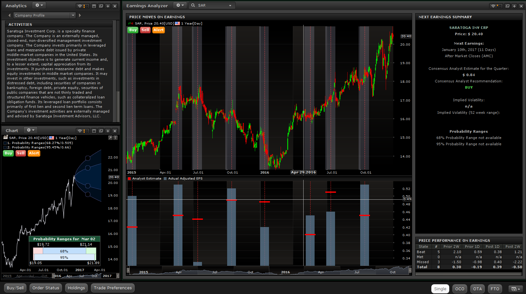
Task: Click Earnings Analyzer windowgroup link icon
Action: (496, 6)
